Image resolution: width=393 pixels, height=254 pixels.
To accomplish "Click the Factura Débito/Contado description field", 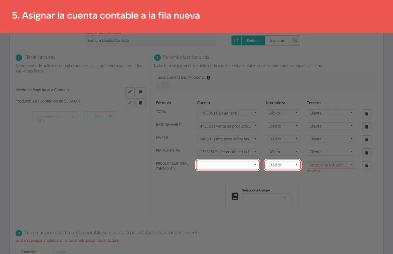I will (150, 41).
